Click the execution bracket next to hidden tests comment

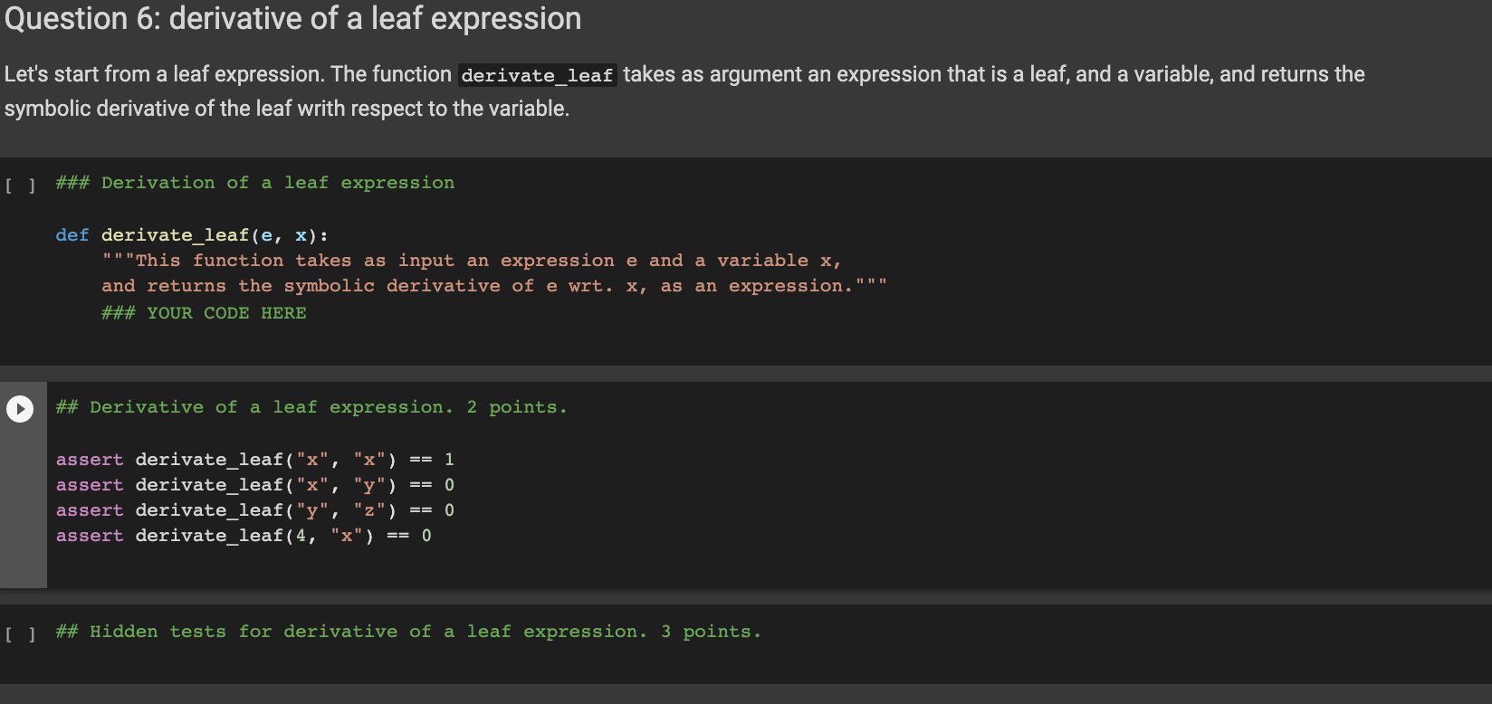pos(20,633)
